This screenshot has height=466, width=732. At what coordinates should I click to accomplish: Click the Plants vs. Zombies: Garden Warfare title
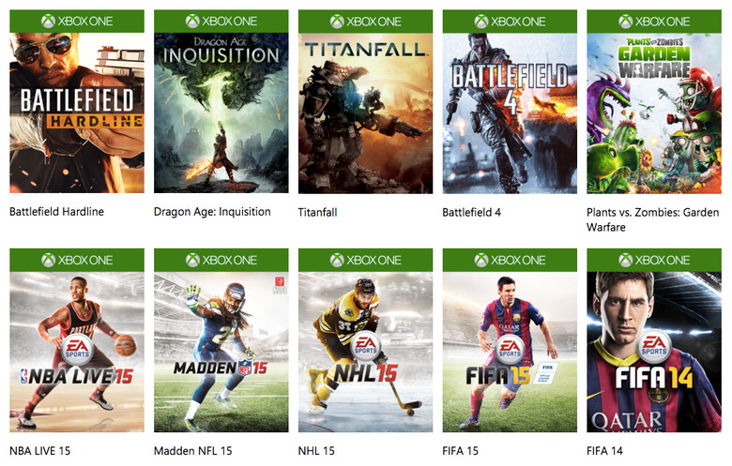(652, 219)
